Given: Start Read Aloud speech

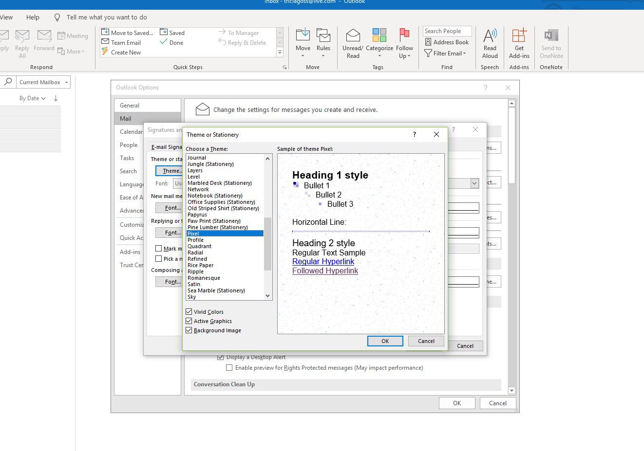Looking at the screenshot, I should pos(490,43).
